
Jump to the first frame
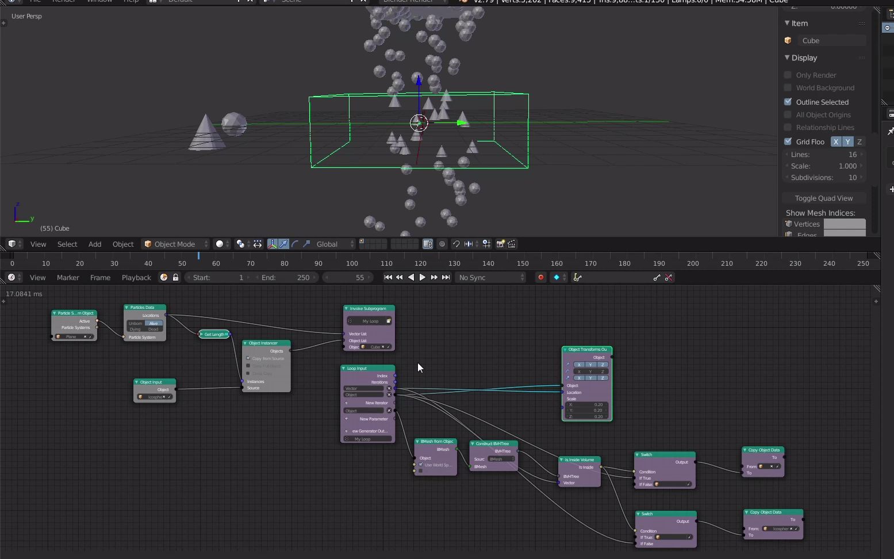point(388,277)
